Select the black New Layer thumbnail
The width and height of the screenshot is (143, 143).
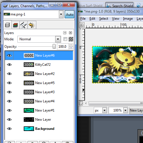click(x=29, y=120)
